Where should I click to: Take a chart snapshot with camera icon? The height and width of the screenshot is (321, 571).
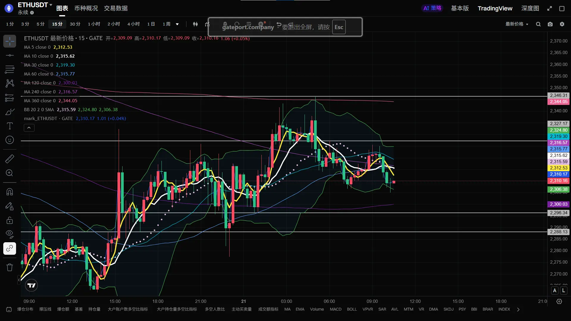pos(550,24)
